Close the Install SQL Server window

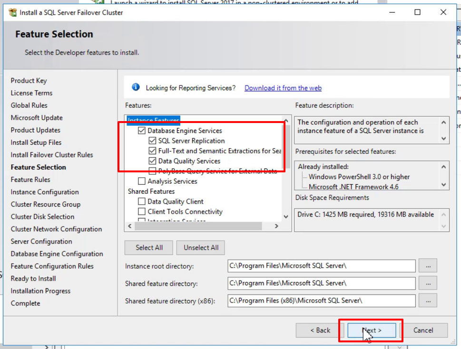point(443,12)
